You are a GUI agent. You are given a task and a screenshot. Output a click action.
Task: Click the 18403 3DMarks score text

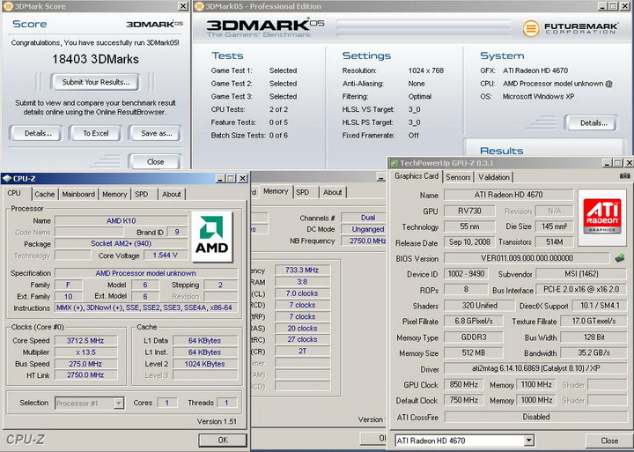tap(95, 59)
